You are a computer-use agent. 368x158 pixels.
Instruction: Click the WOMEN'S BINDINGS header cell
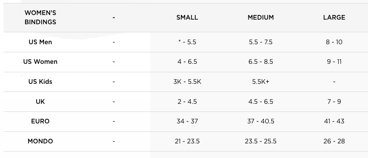tap(41, 18)
